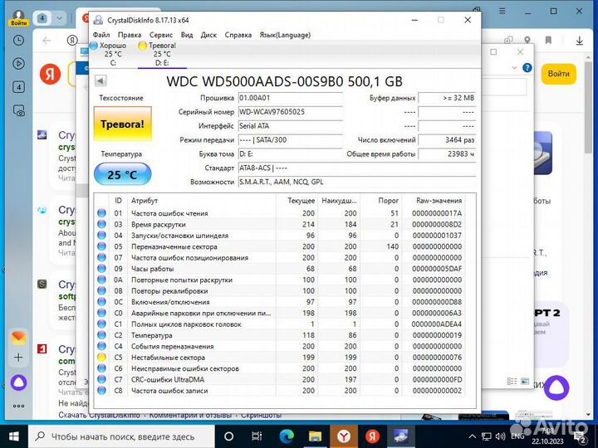Click raw value 000000000076
This screenshot has height=448, width=598.
(x=437, y=358)
